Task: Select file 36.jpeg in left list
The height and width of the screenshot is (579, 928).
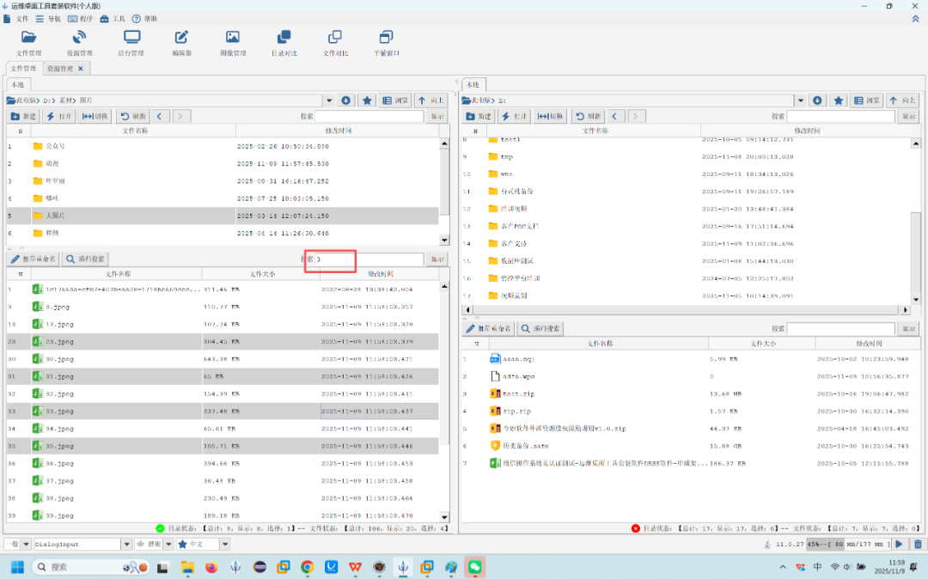Action: coord(223,464)
